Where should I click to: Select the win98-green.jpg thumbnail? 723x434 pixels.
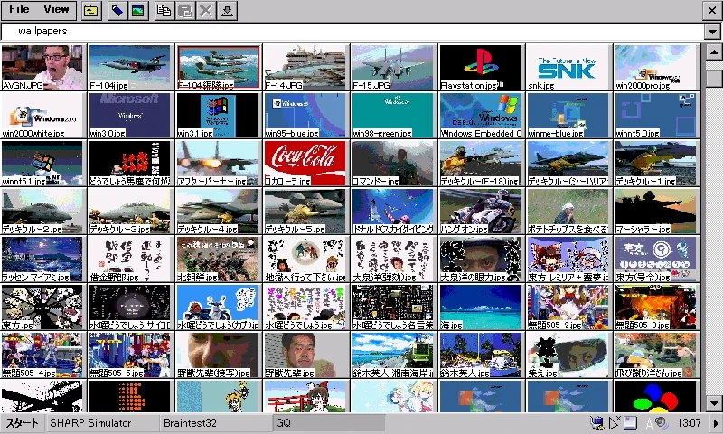[394, 116]
